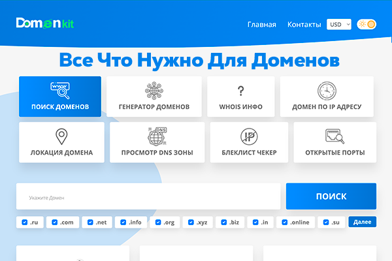Focus the Укажите Домен input field
The height and width of the screenshot is (261, 392).
tap(148, 196)
